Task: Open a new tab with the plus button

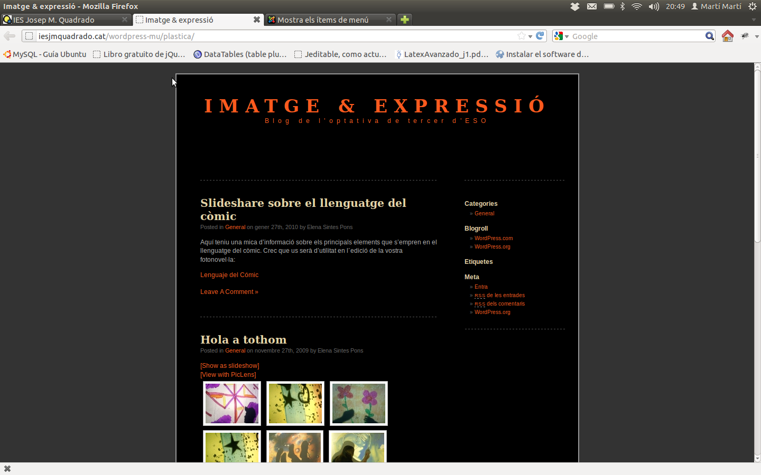Action: point(404,20)
